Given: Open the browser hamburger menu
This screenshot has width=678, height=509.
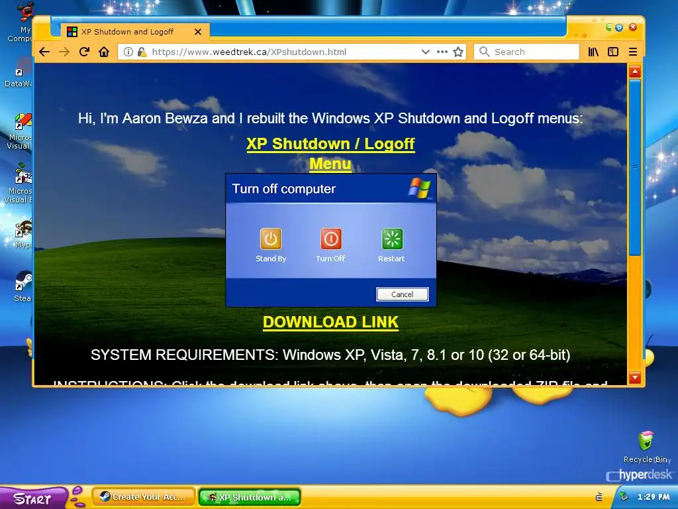Looking at the screenshot, I should pyautogui.click(x=633, y=52).
